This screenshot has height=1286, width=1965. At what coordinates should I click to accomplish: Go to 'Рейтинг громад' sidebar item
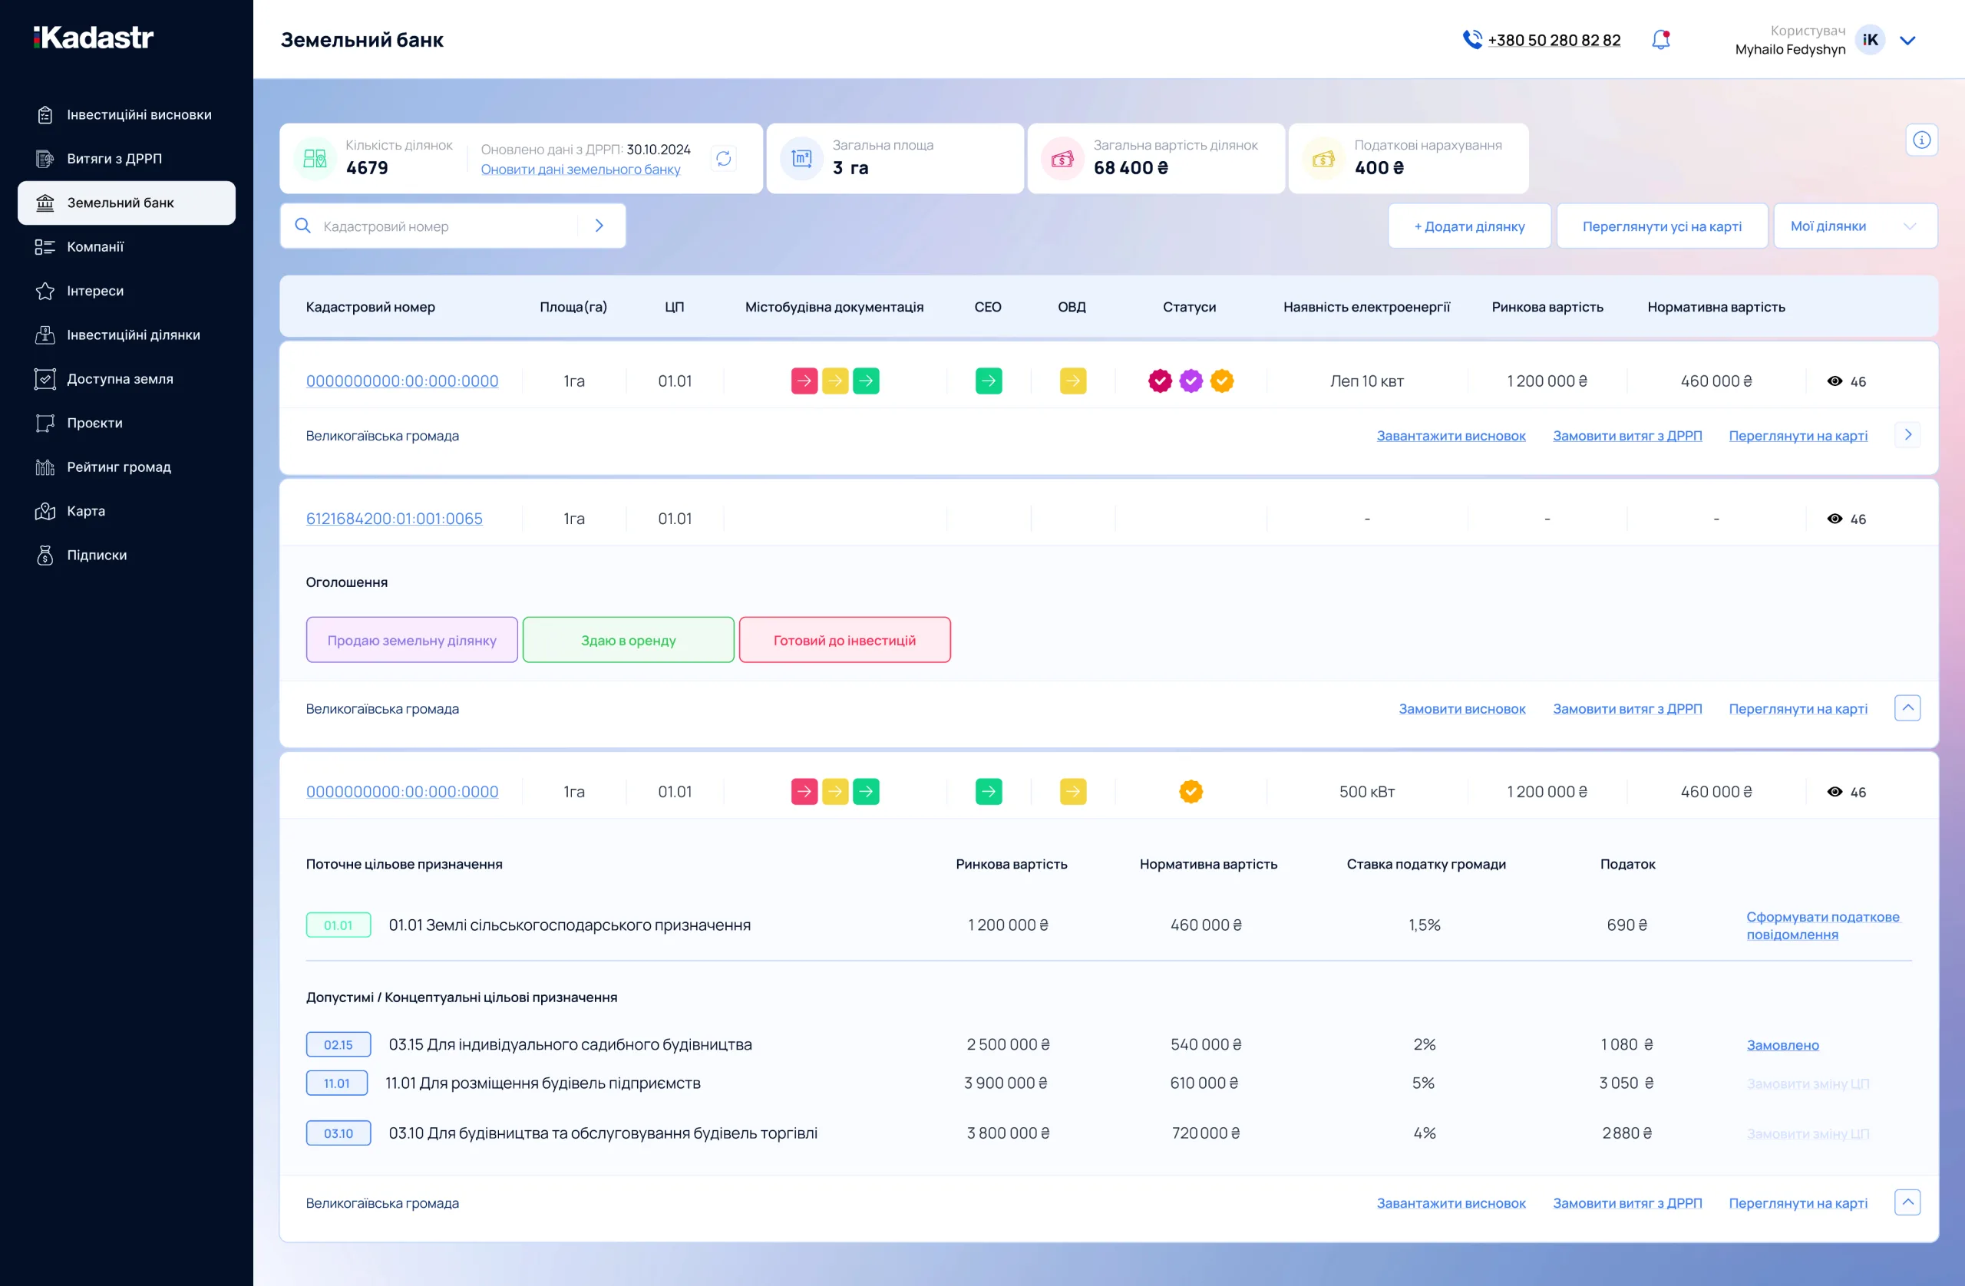[x=119, y=467]
